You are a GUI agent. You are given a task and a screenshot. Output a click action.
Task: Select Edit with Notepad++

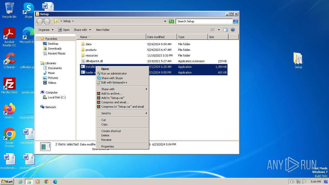(122, 82)
